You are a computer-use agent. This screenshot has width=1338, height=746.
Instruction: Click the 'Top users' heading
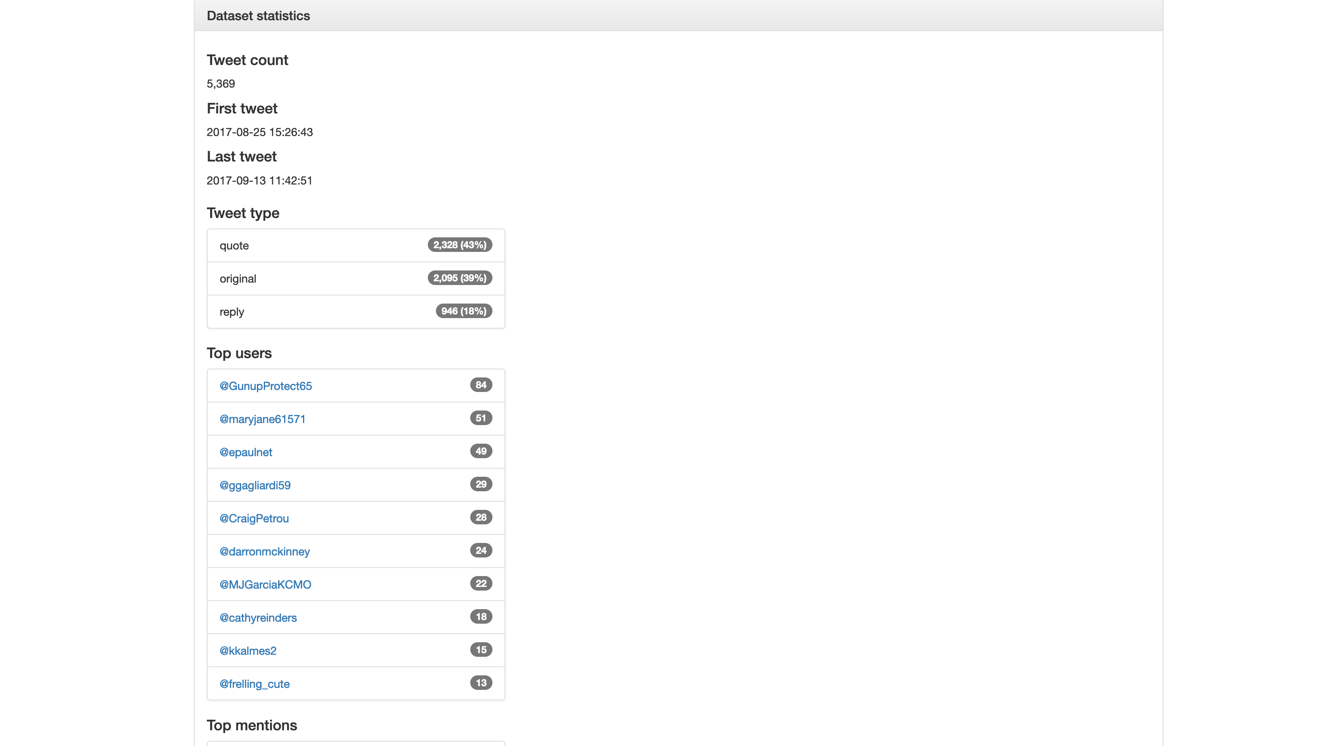[x=239, y=354]
